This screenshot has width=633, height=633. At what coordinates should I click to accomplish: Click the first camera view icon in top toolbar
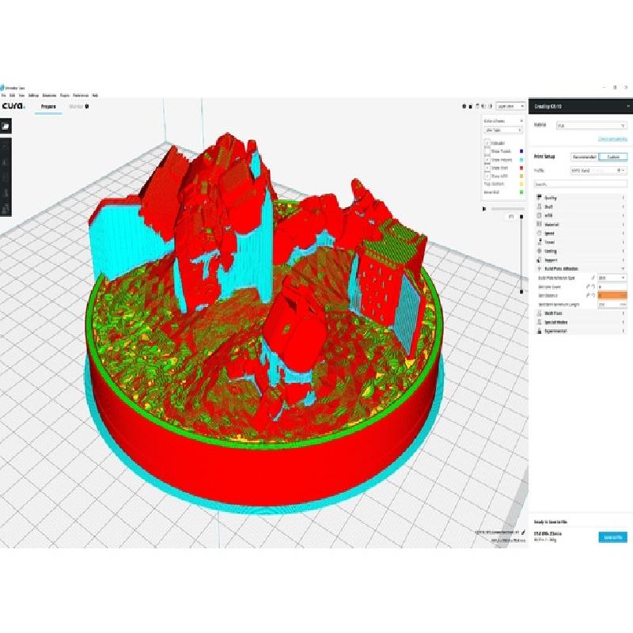pyautogui.click(x=464, y=106)
